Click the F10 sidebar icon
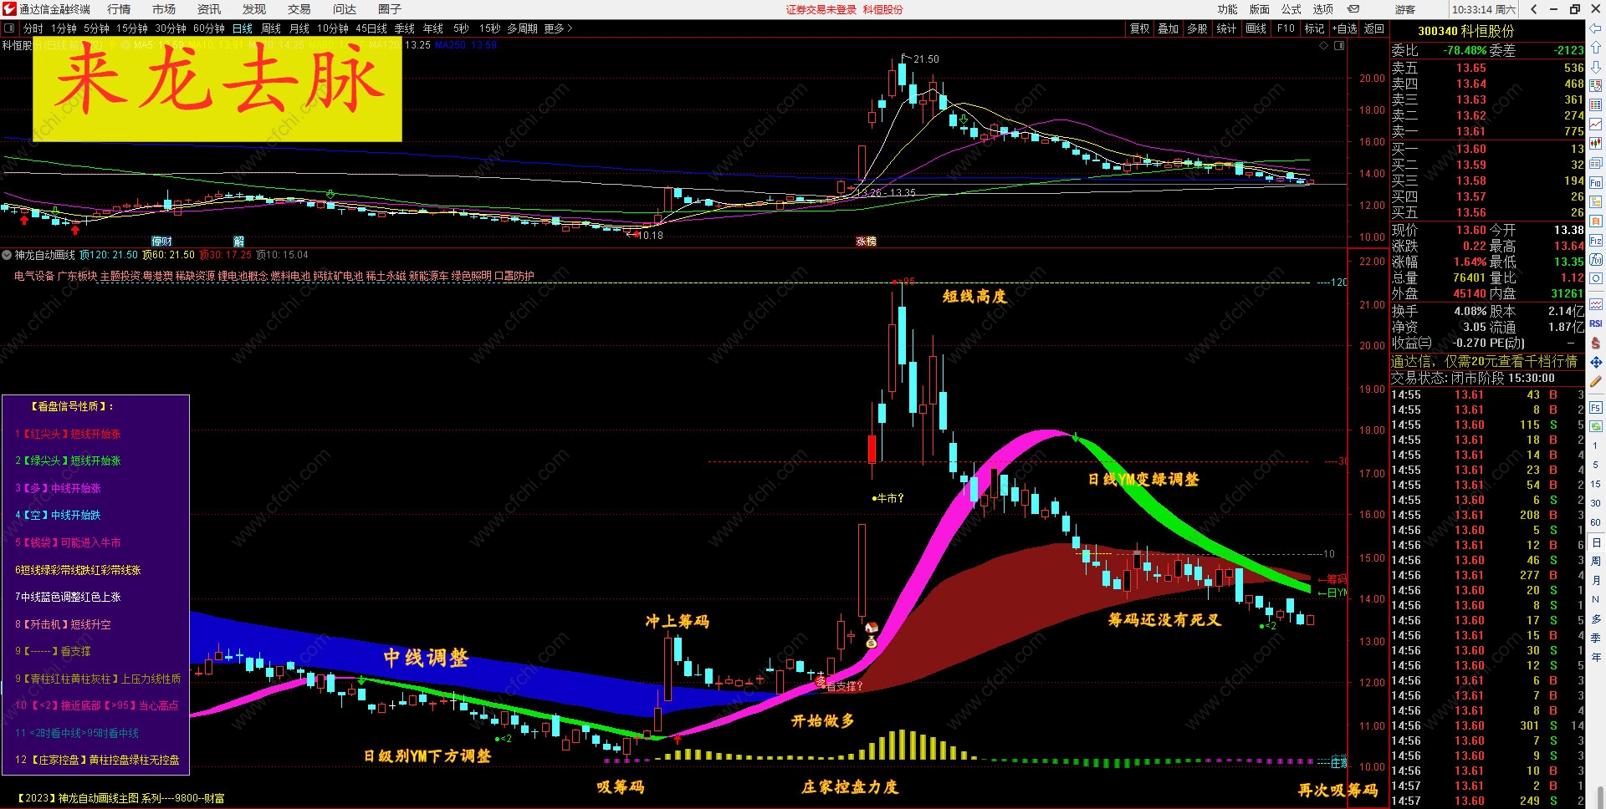Viewport: 1606px width, 809px height. coord(1596,182)
